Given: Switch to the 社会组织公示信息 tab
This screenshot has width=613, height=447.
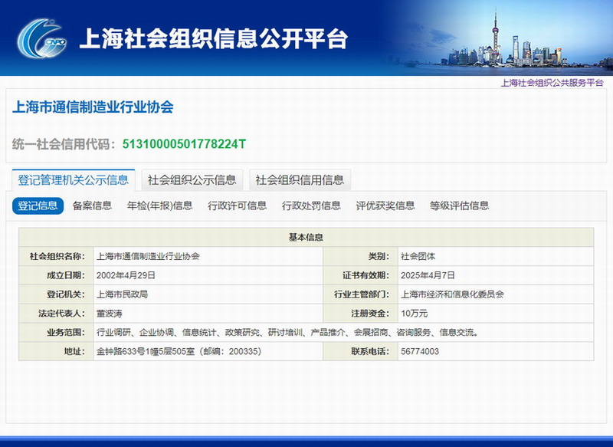Looking at the screenshot, I should click(192, 180).
